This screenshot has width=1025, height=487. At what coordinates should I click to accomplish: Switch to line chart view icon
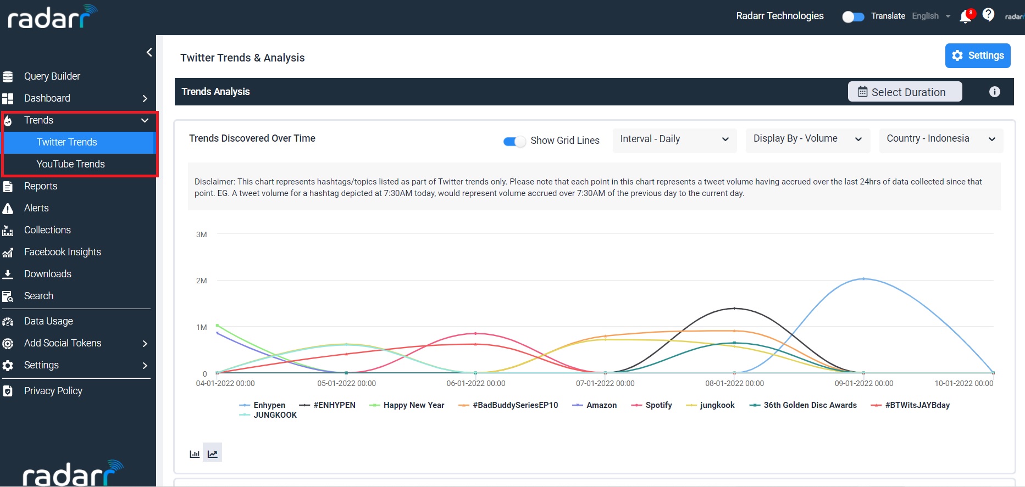(x=213, y=454)
